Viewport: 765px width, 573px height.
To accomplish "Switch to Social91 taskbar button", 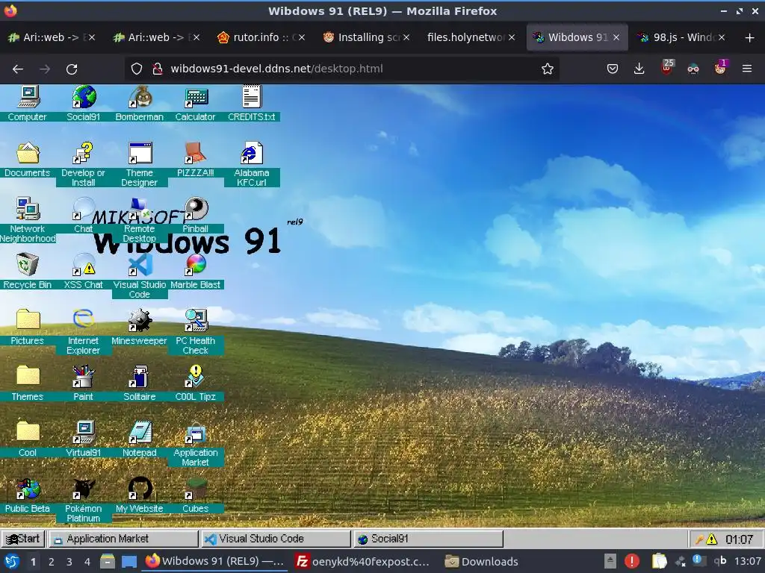I will (428, 539).
